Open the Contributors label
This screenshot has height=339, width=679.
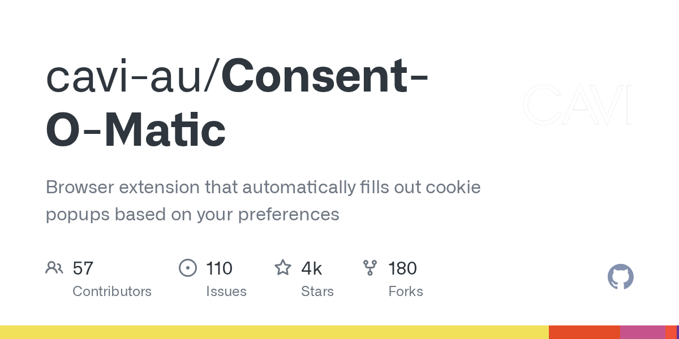tap(112, 292)
